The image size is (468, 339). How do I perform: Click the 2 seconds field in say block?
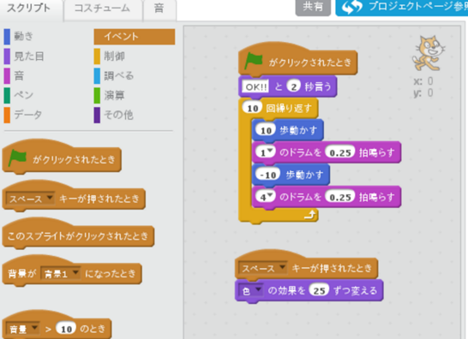click(294, 86)
